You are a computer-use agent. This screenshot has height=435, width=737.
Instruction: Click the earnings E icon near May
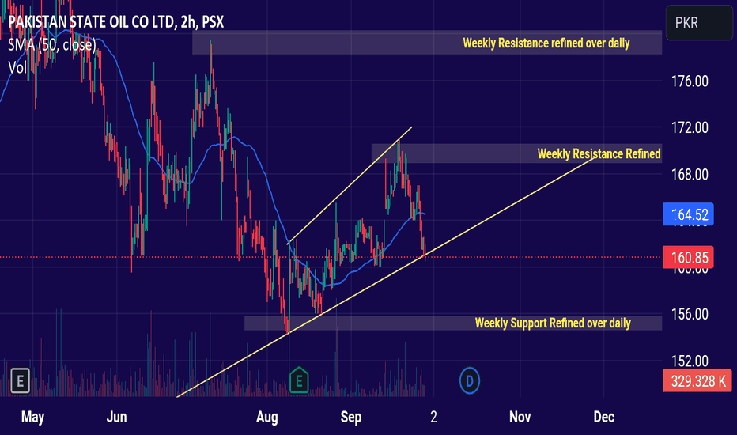coord(20,380)
